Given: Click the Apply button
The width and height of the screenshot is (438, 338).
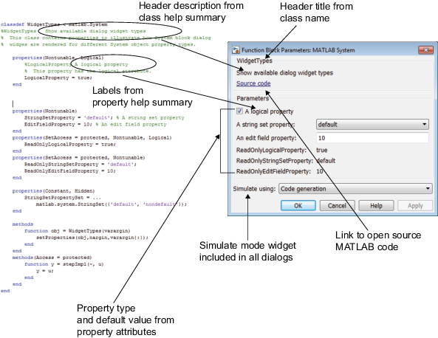Looking at the screenshot, I should (415, 206).
